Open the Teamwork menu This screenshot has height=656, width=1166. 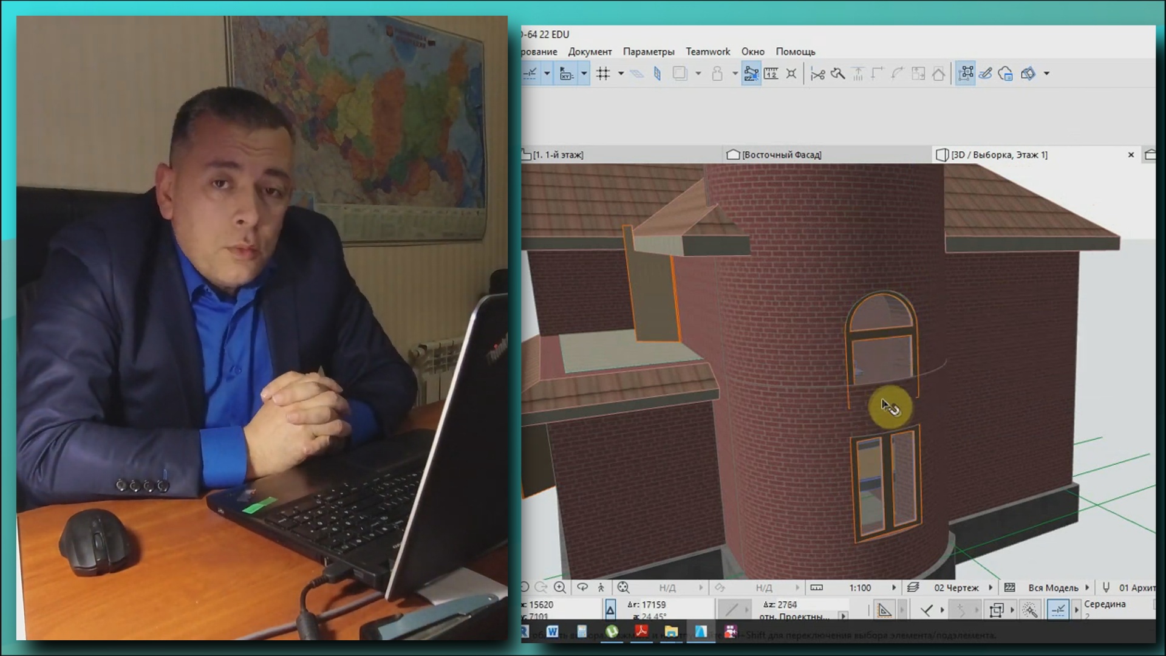point(707,52)
